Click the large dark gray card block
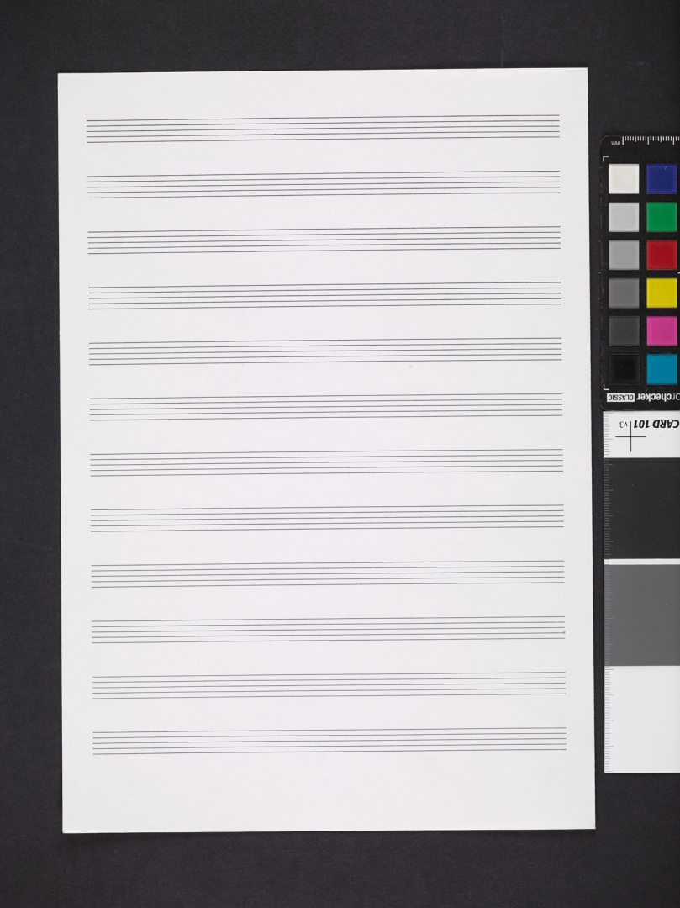 (642, 509)
